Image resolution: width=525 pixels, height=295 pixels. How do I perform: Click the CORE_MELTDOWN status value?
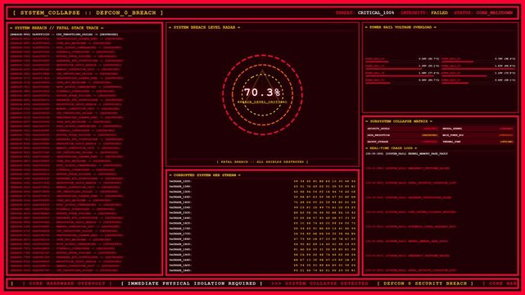click(494, 13)
